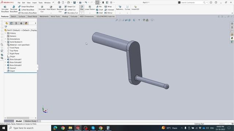Expand Boss-Extrude2 feature
This screenshot has width=234, height=131.
tap(5, 62)
